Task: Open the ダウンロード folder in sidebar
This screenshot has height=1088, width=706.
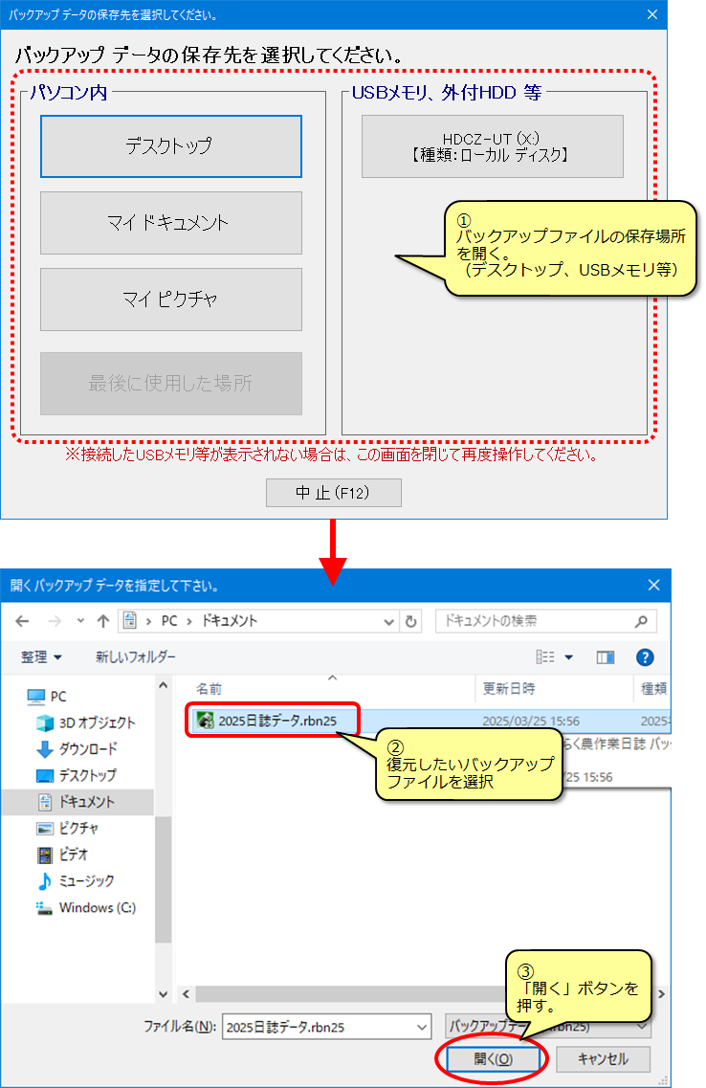Action: pos(87,749)
